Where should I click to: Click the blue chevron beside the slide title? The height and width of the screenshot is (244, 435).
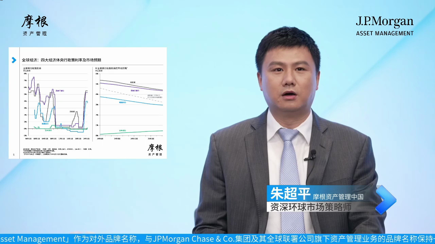tap(14, 60)
